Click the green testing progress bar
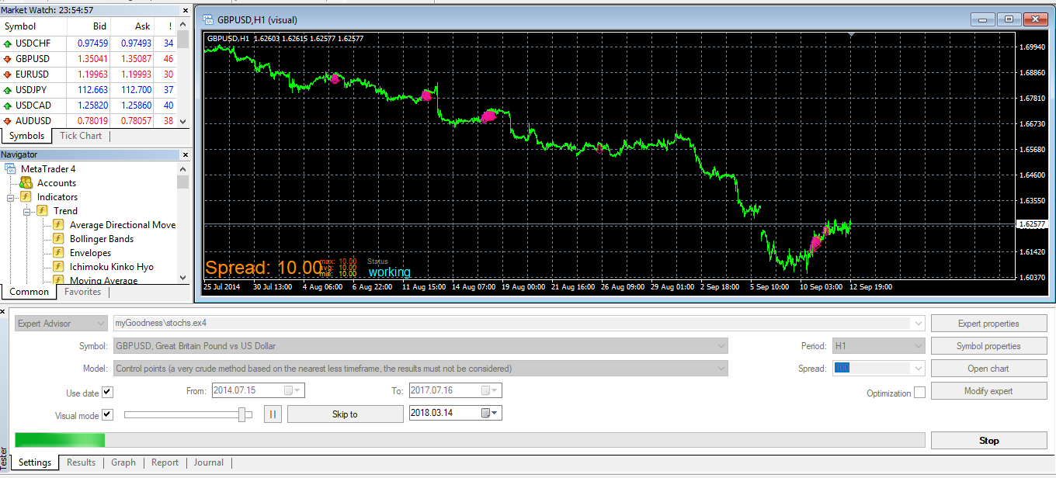Viewport: 1056px width, 478px height. click(60, 441)
